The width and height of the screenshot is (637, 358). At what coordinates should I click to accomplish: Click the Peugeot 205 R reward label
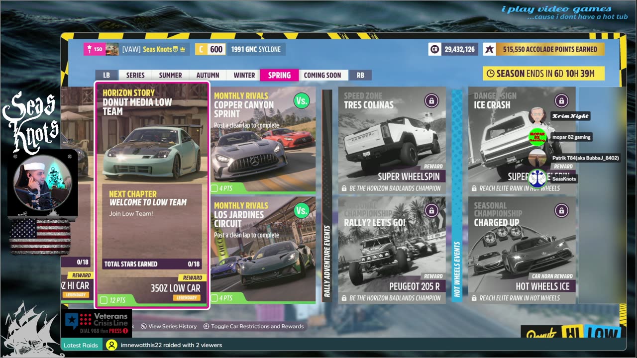pos(415,286)
